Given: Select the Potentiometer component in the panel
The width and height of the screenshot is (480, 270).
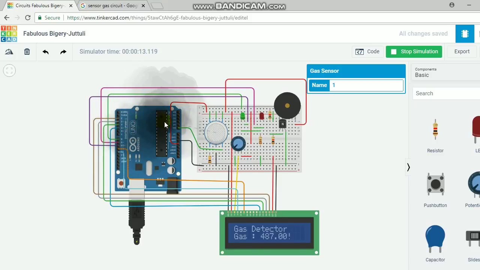Looking at the screenshot, I should [473, 190].
